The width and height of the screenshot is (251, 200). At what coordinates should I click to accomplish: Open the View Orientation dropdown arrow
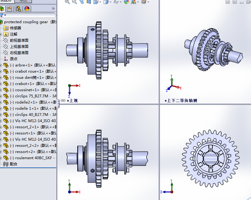pos(100,2)
